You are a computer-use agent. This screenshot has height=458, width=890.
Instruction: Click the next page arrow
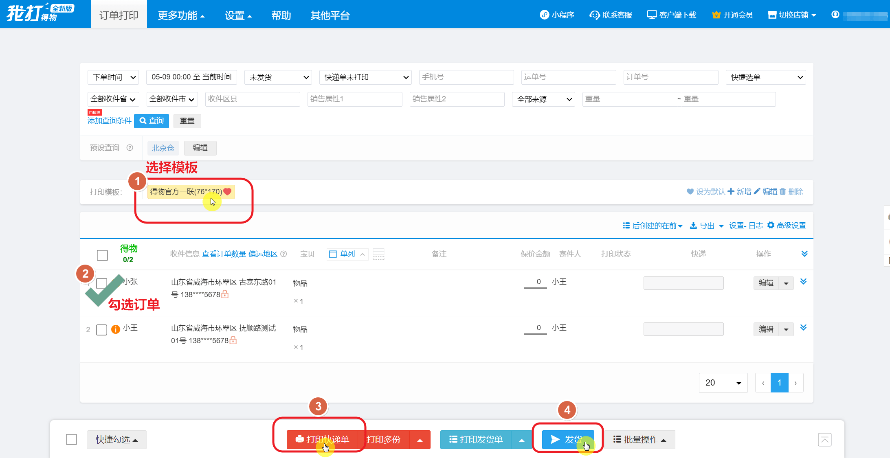click(796, 383)
